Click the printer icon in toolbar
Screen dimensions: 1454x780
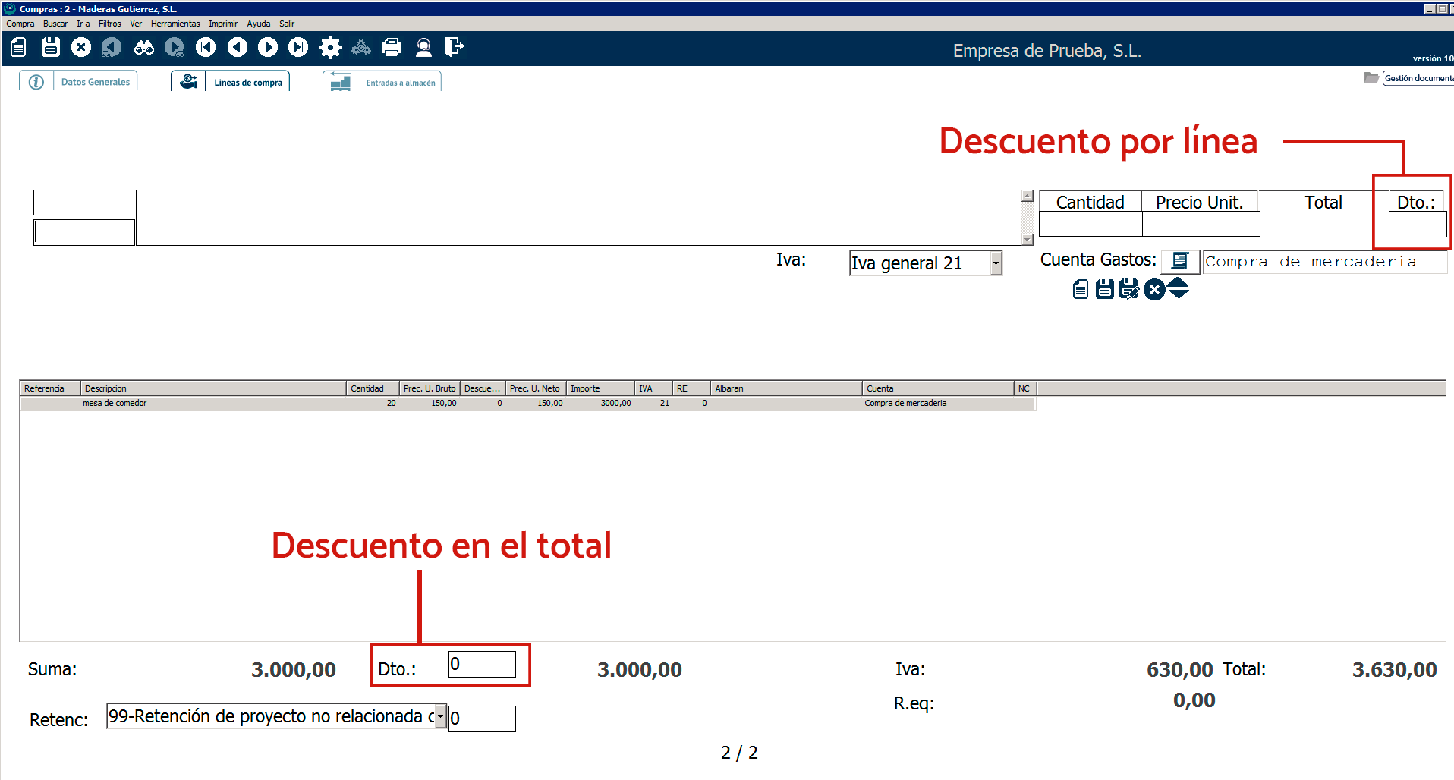point(392,48)
